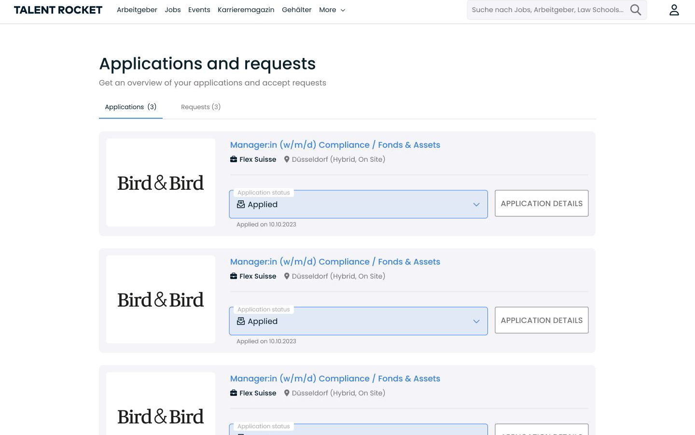Select the Applications (3) tab

click(131, 107)
